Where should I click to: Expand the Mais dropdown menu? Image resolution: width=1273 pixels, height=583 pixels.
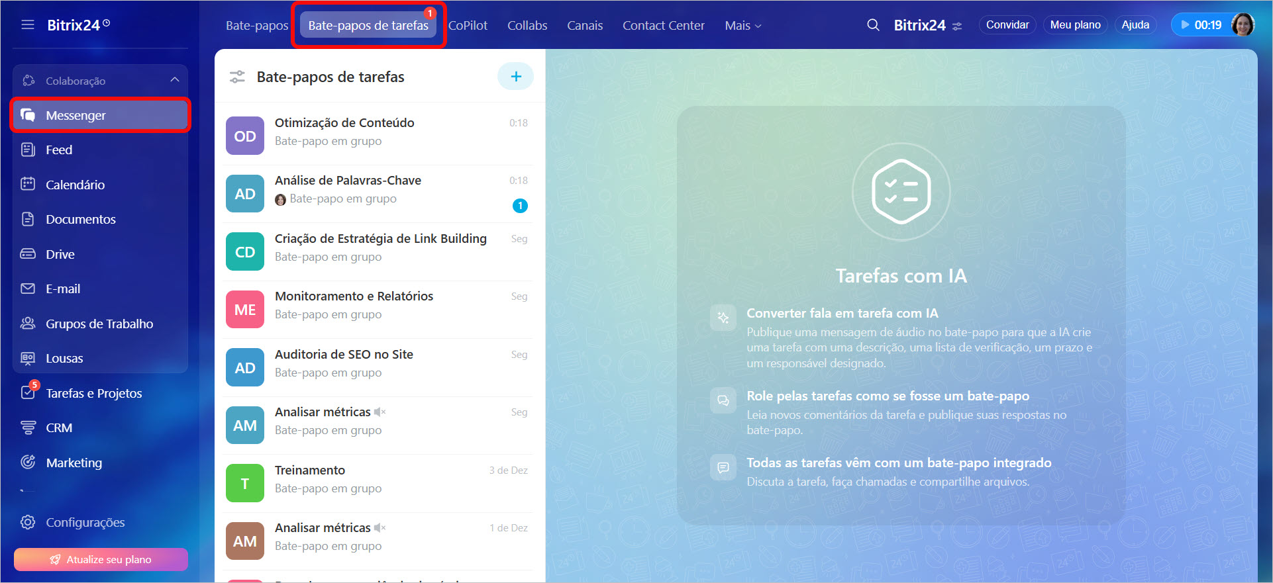tap(742, 26)
